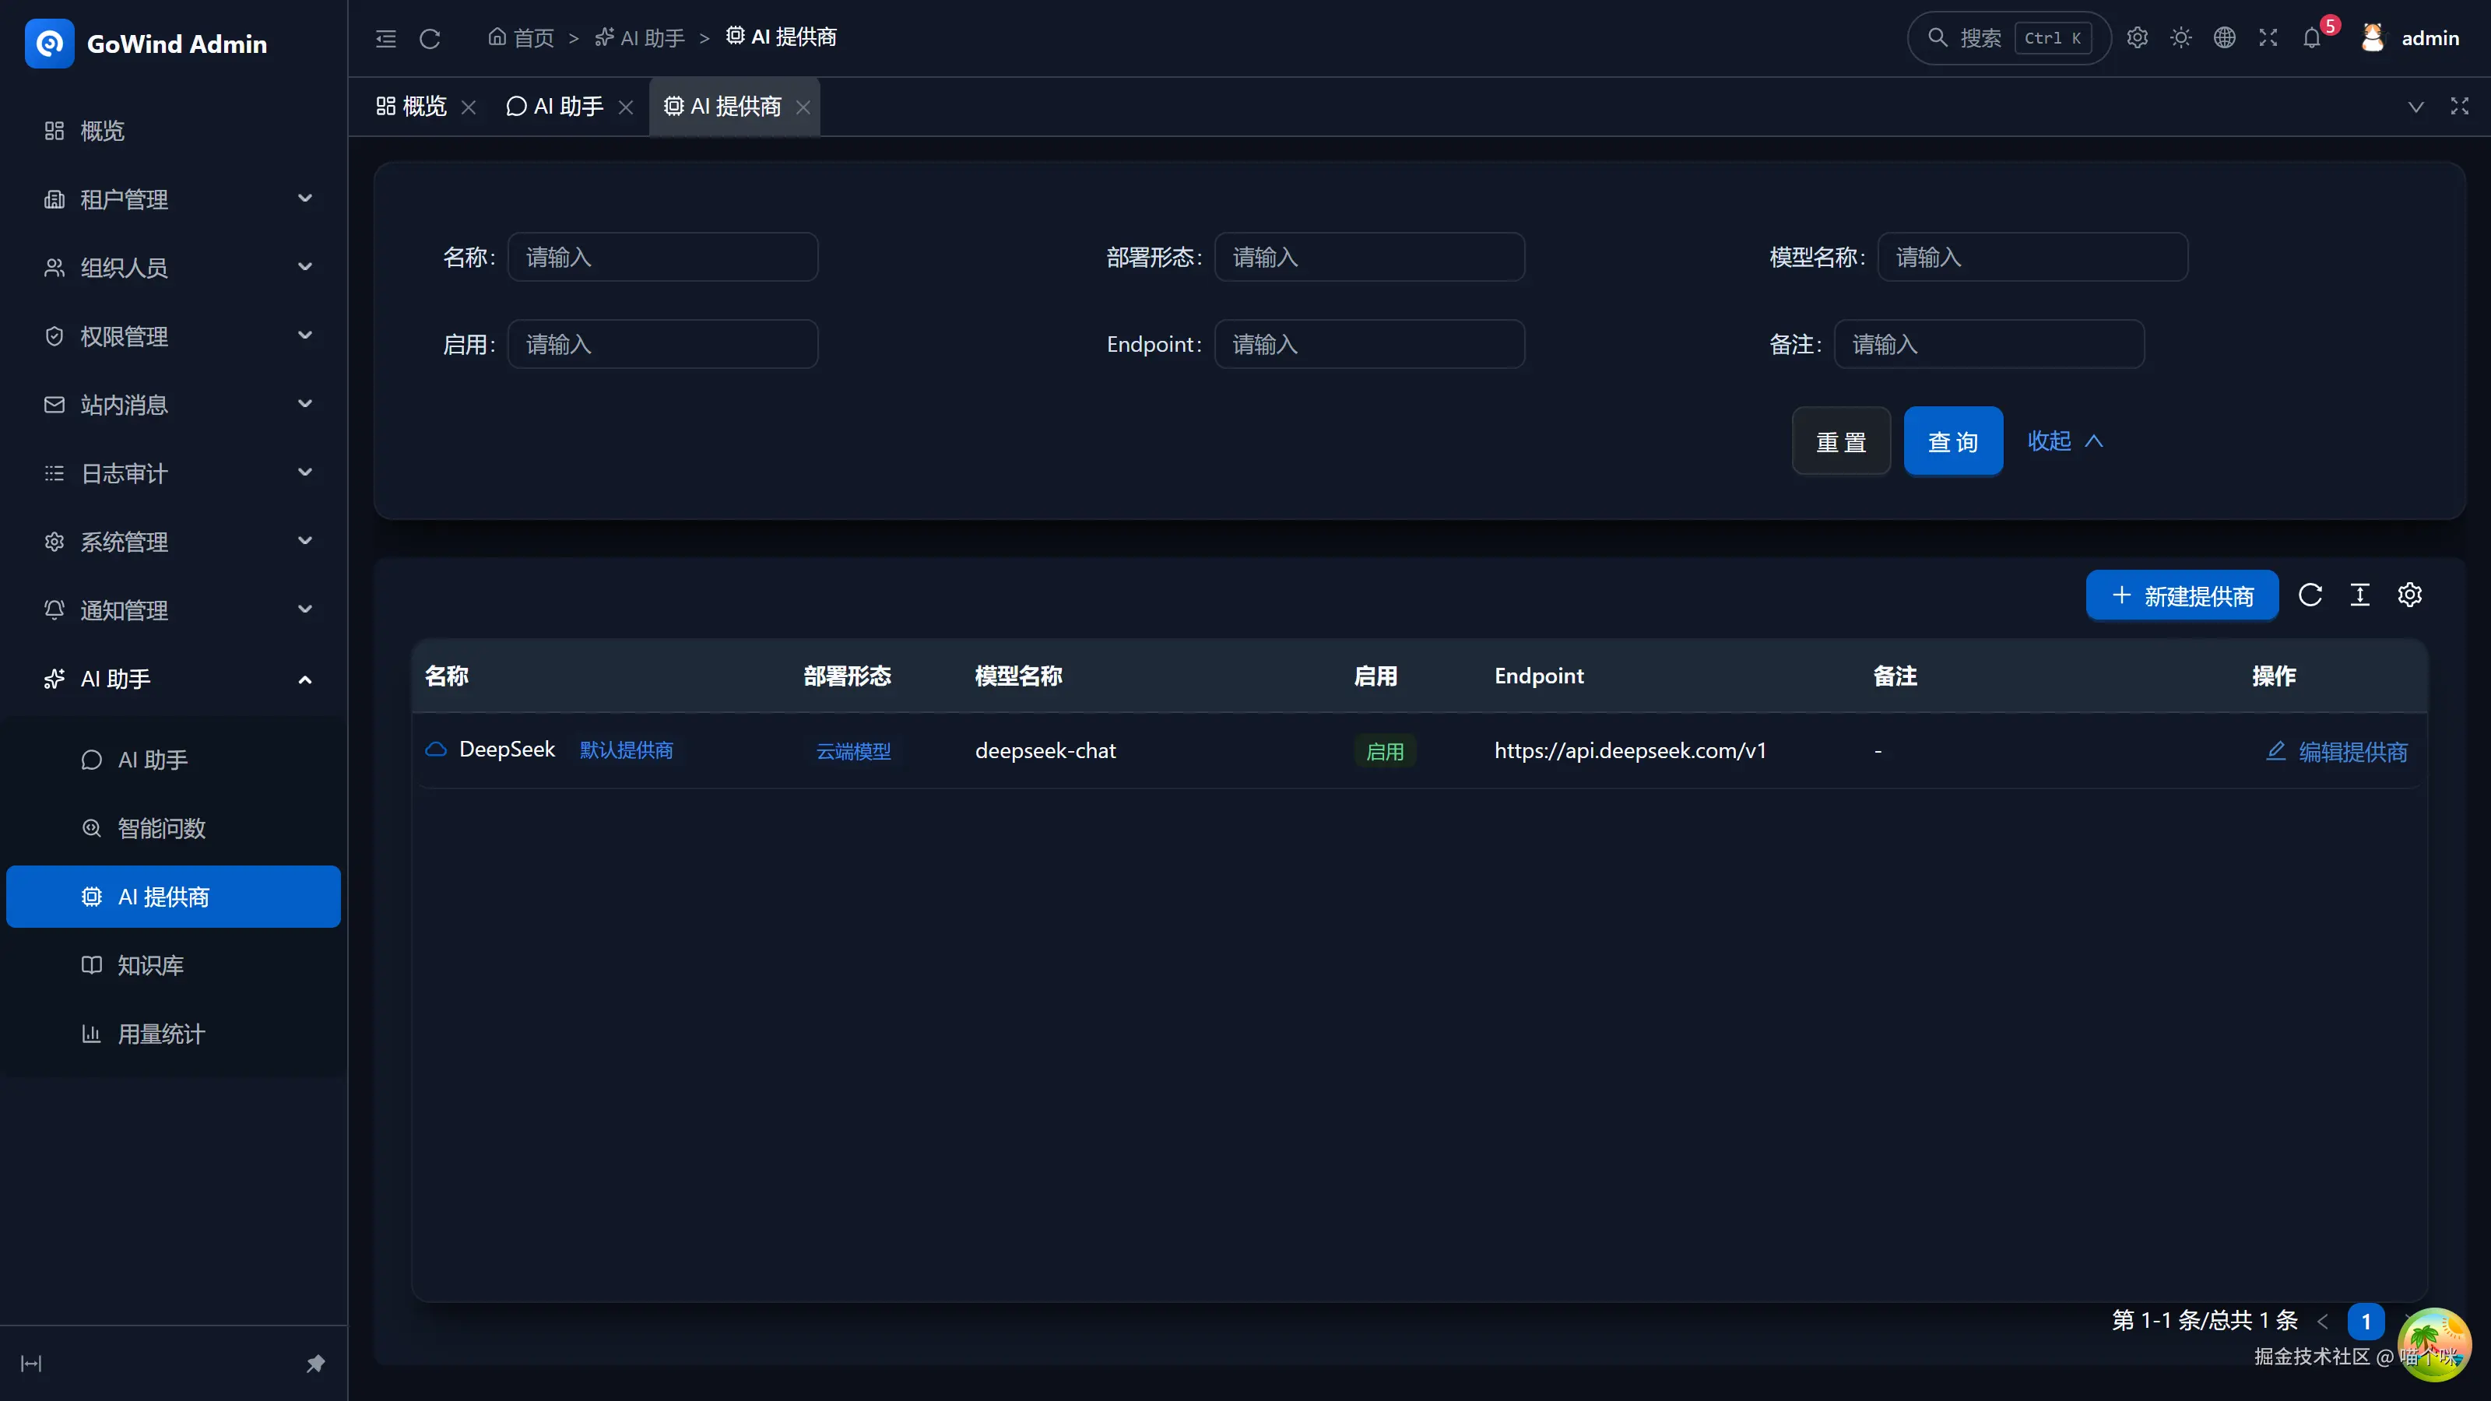The height and width of the screenshot is (1401, 2491).
Task: Click 编辑提供商 link for DeepSeek
Action: click(x=2336, y=751)
